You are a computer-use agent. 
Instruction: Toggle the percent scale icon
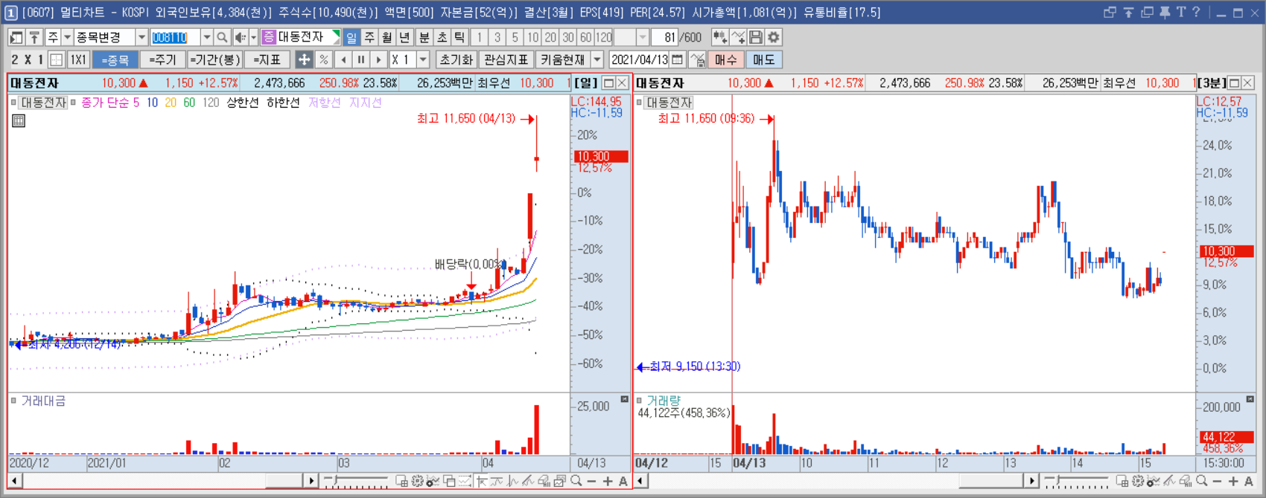323,59
